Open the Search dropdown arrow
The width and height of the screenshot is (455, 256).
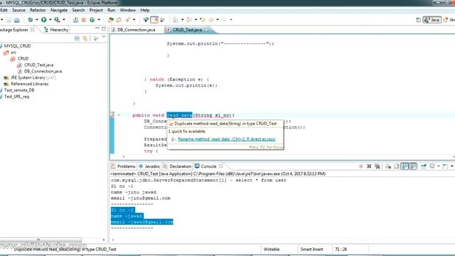[x=134, y=20]
